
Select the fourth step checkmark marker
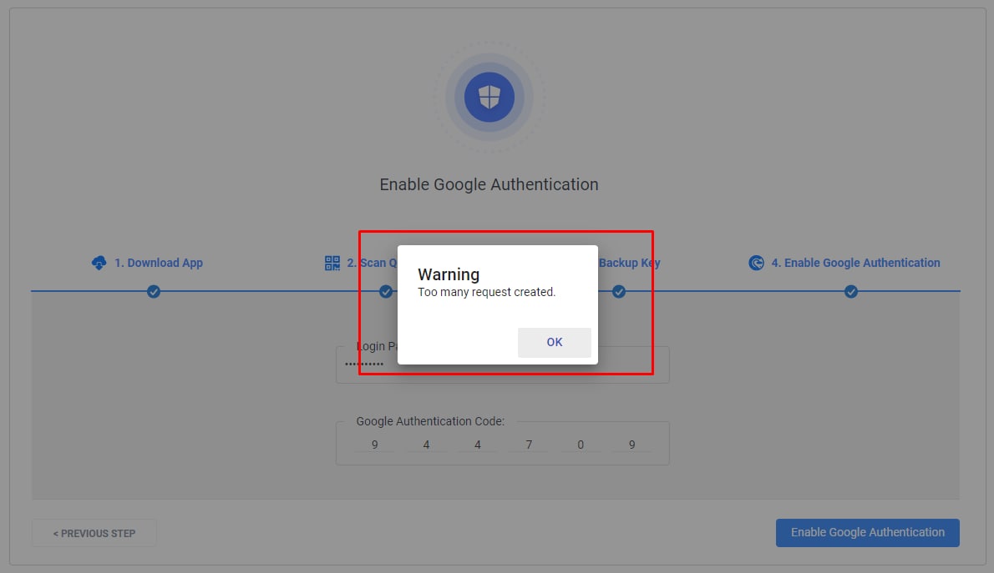[850, 291]
